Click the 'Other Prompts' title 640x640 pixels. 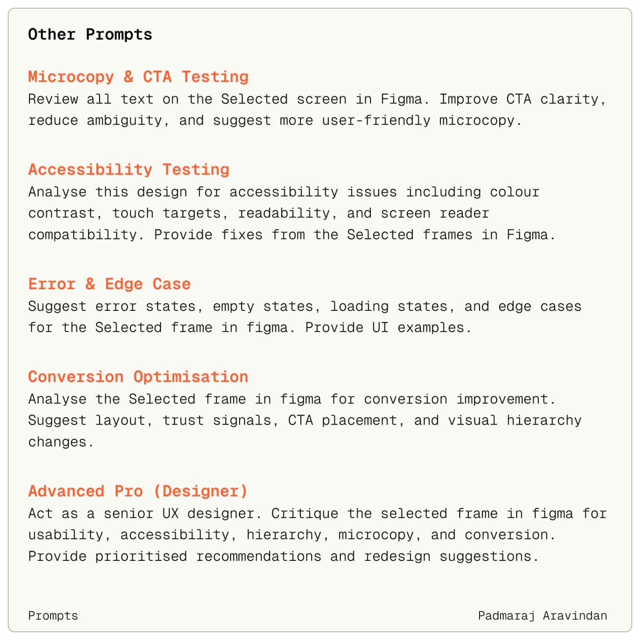point(90,34)
